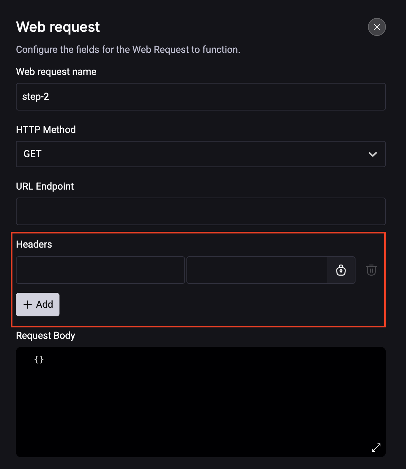Screen dimensions: 406x469
Task: Open the HTTP Method dropdown
Action: pyautogui.click(x=201, y=154)
